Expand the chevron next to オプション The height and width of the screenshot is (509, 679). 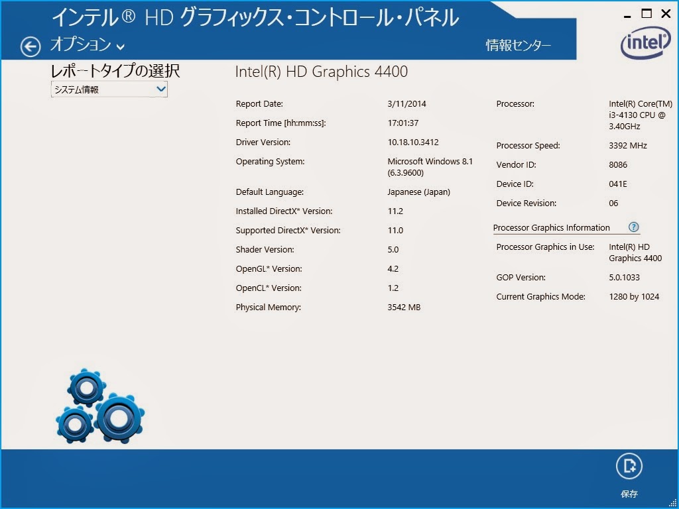(119, 47)
